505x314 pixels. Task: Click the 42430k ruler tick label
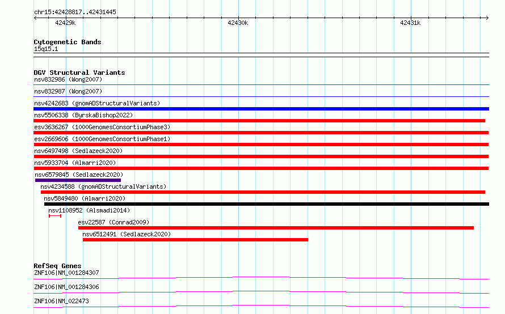[238, 23]
